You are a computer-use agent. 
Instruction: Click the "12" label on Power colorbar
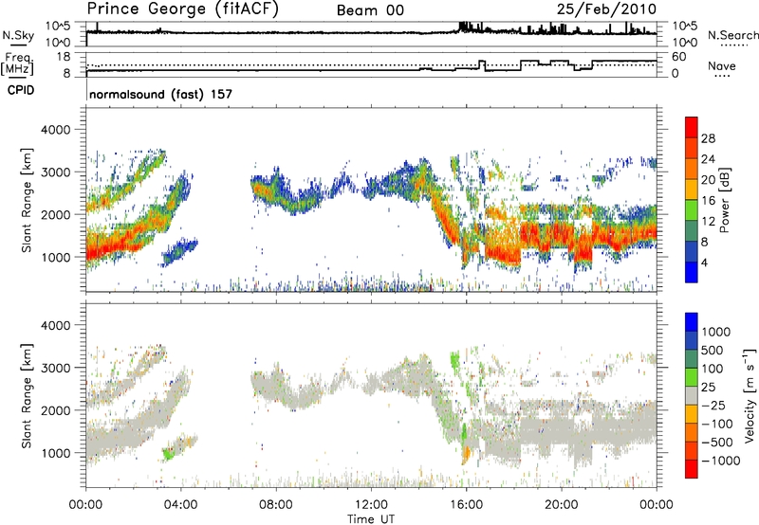[708, 222]
